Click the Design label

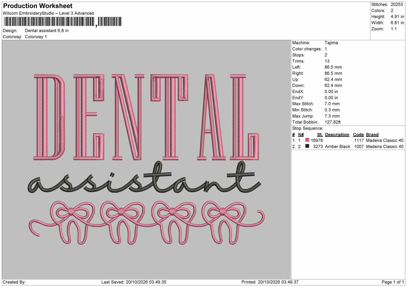(10, 30)
